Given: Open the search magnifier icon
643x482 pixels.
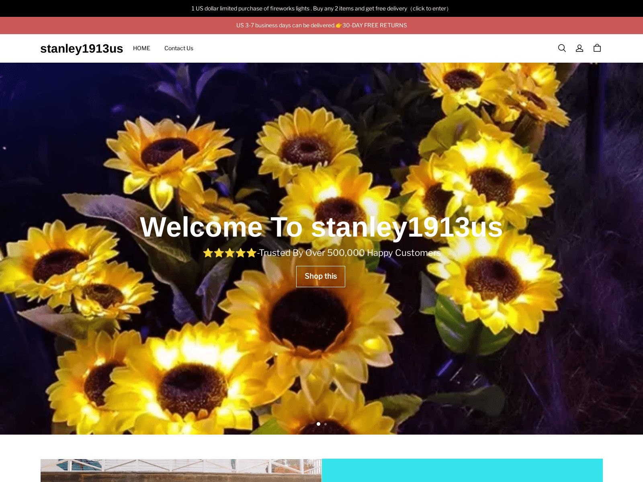Looking at the screenshot, I should click(x=562, y=48).
